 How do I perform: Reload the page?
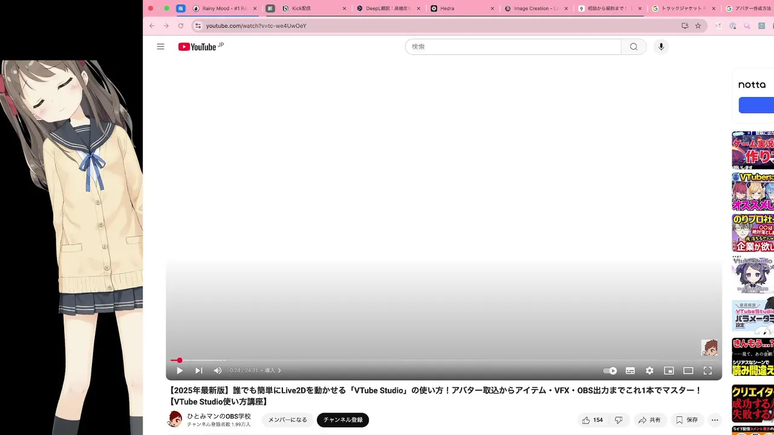click(x=181, y=26)
